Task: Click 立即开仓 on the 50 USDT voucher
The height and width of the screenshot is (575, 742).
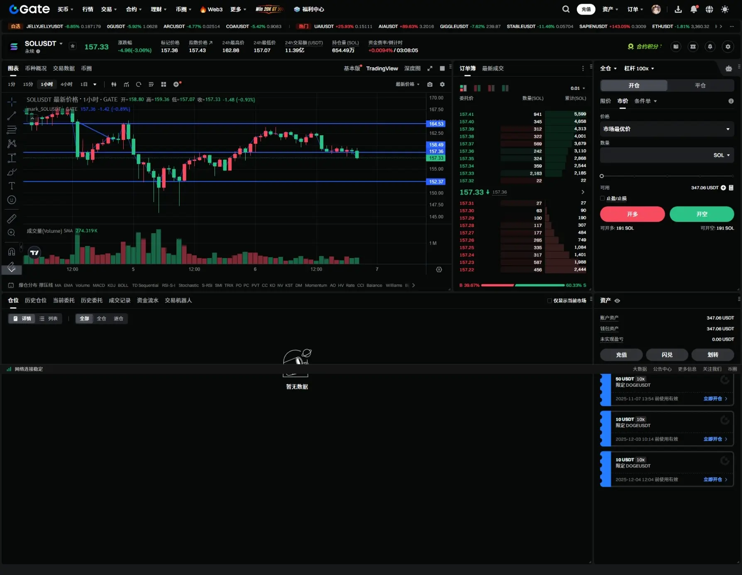Action: pyautogui.click(x=715, y=399)
